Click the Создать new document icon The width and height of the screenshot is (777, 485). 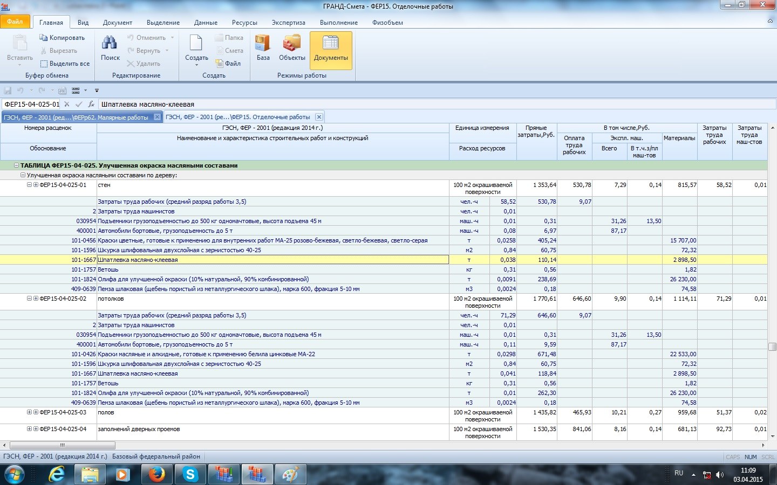pyautogui.click(x=196, y=44)
